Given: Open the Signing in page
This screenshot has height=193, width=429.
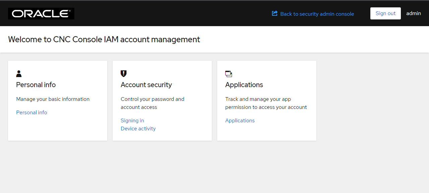Looking at the screenshot, I should click(x=132, y=120).
